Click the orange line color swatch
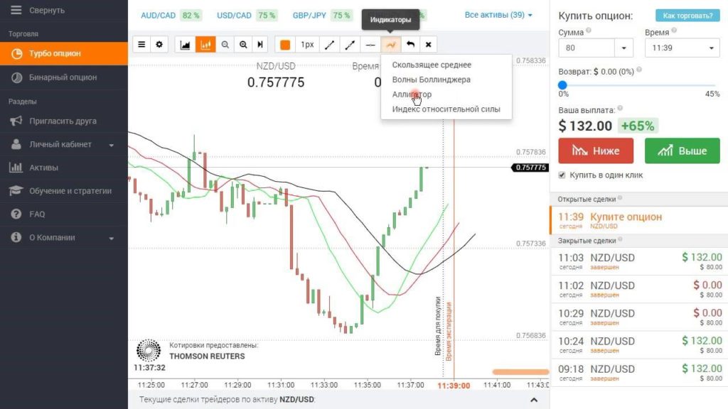The image size is (728, 409). coord(285,44)
